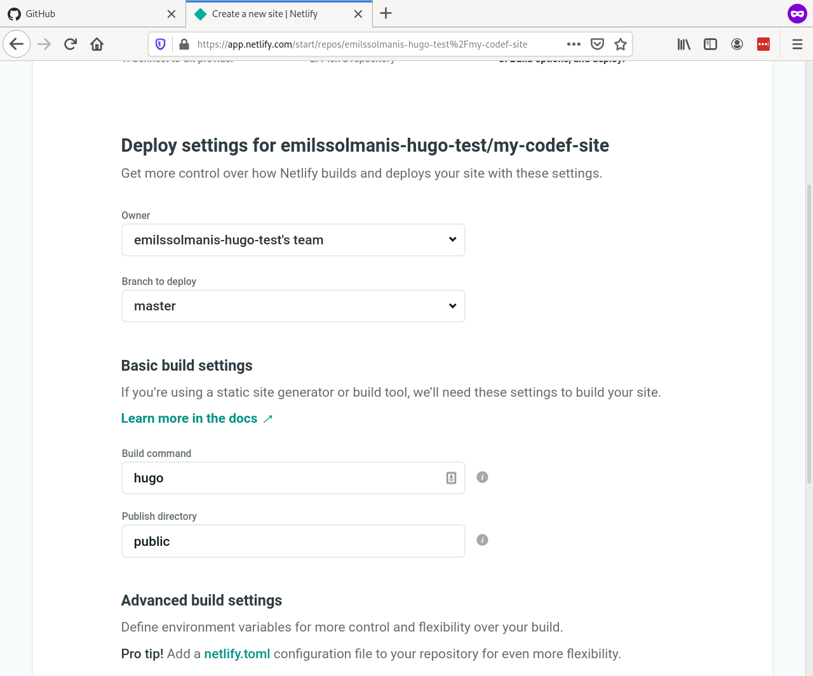Click the red extension icon in toolbar
The height and width of the screenshot is (676, 813).
pos(763,44)
